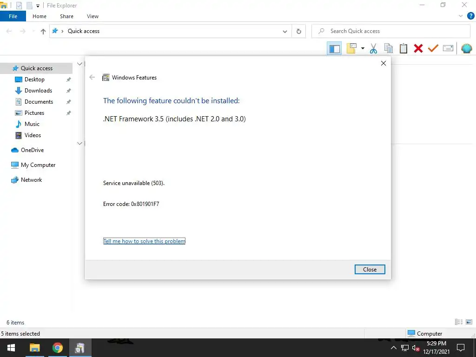Open My Computer in the navigation pane

(38, 165)
